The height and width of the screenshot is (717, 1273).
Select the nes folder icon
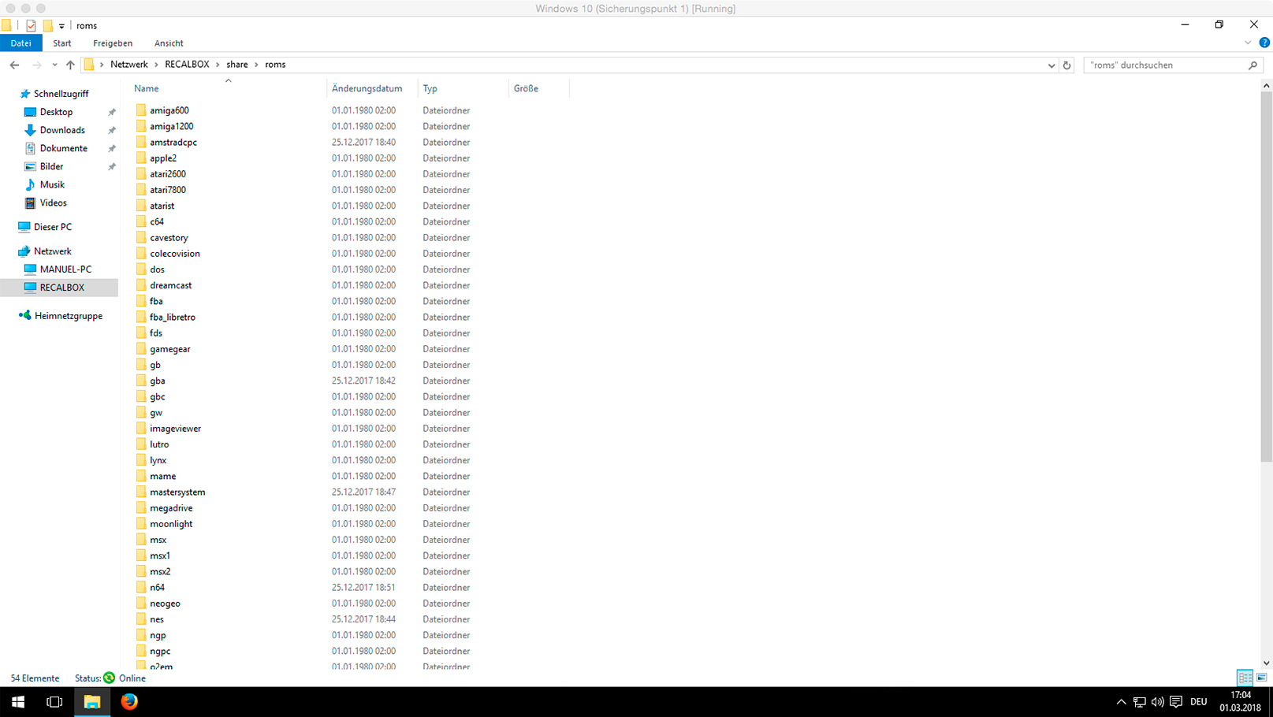pyautogui.click(x=141, y=619)
